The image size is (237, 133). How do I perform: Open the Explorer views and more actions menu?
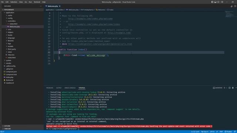(41, 6)
